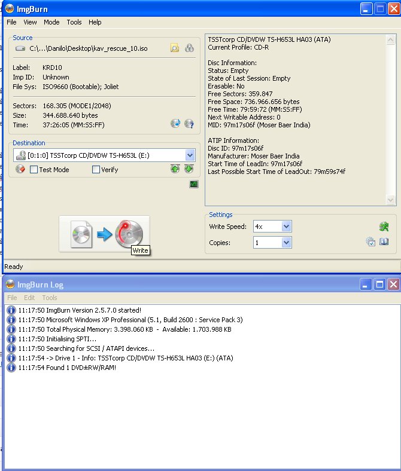Open the File menu in ImgBurn
Image resolution: width=401 pixels, height=471 pixels.
tap(11, 22)
